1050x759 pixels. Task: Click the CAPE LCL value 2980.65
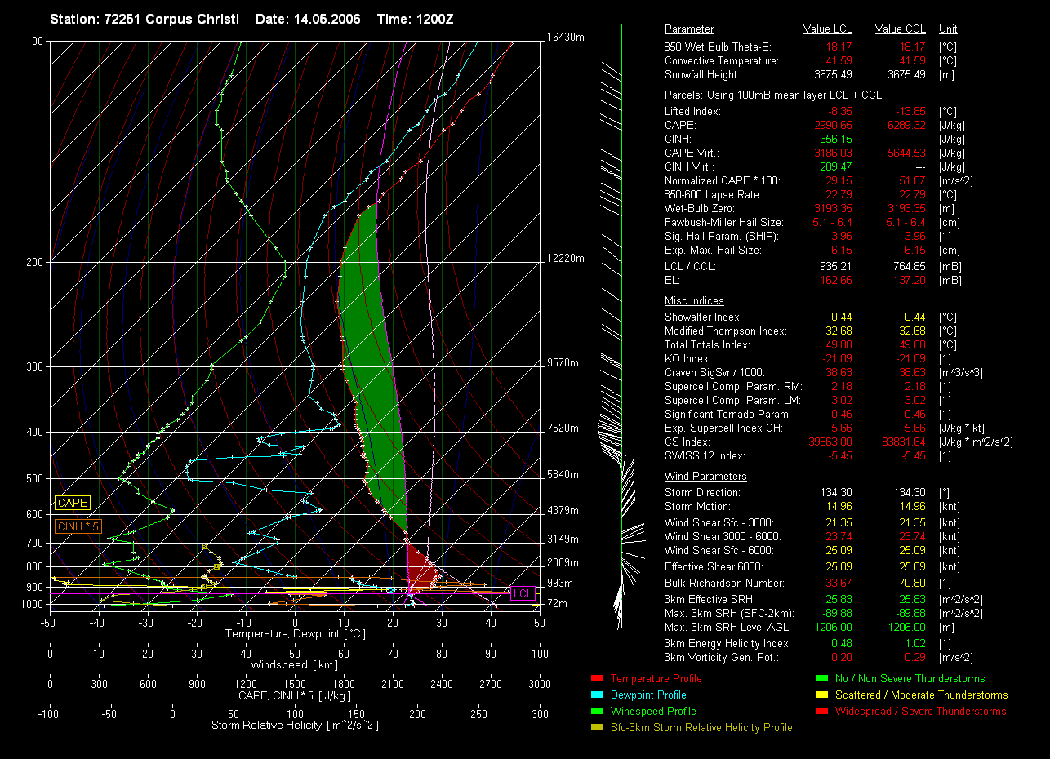(834, 125)
